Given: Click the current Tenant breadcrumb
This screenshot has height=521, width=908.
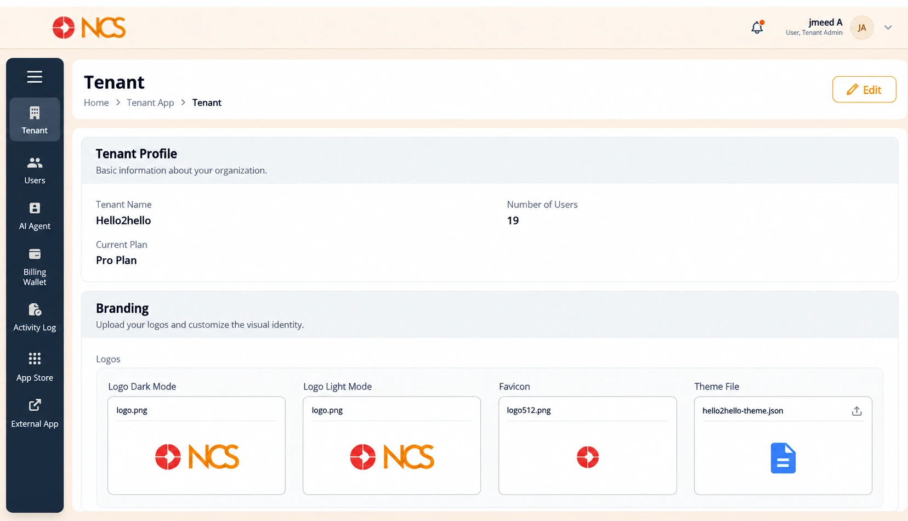Looking at the screenshot, I should pyautogui.click(x=207, y=103).
